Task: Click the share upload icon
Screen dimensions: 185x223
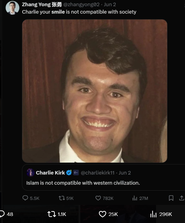Action: click(181, 198)
